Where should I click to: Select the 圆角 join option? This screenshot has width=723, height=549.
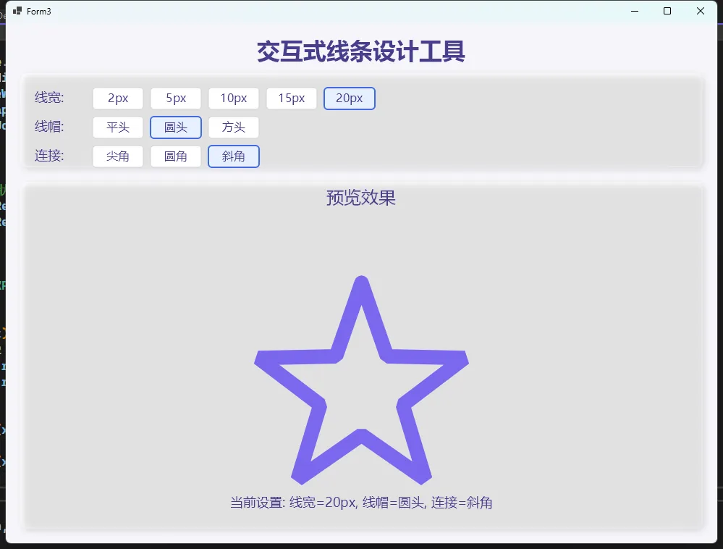point(176,156)
